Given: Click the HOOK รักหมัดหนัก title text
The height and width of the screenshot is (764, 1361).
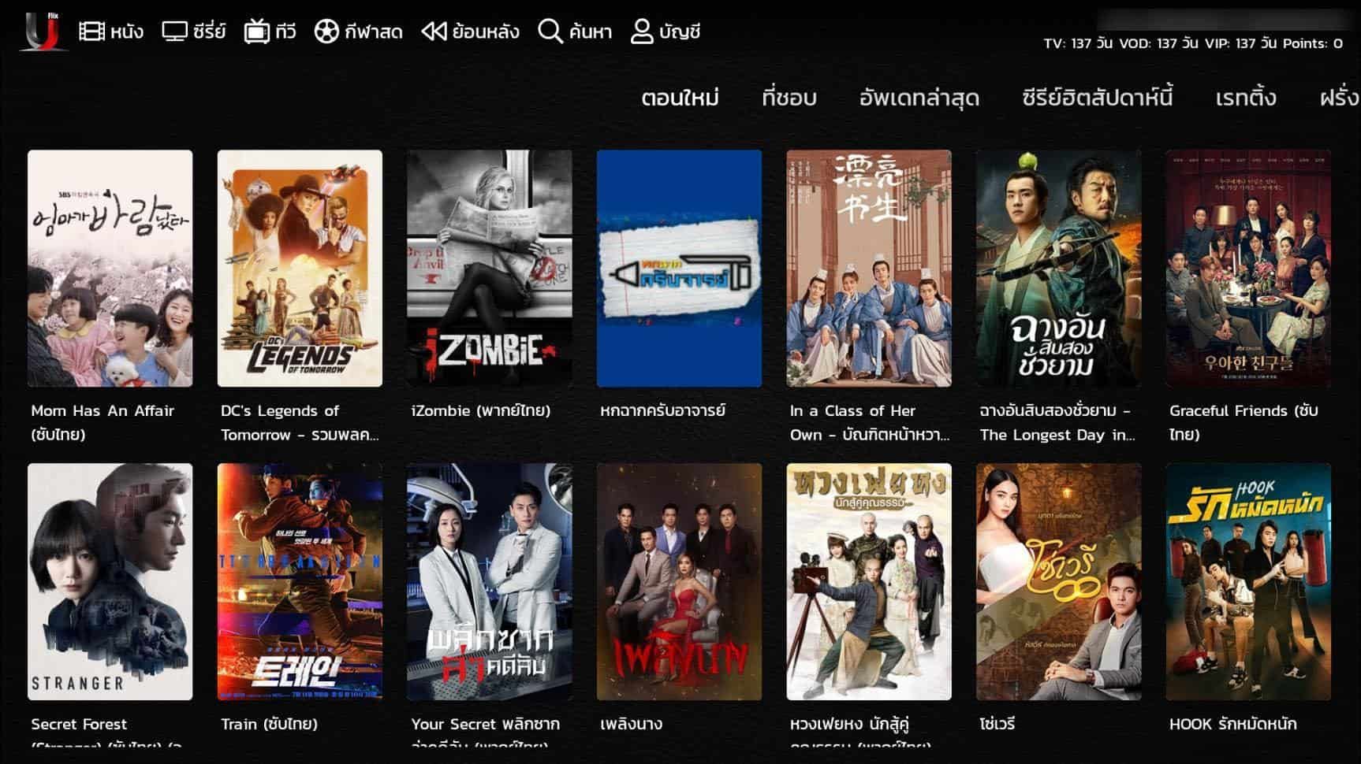Looking at the screenshot, I should 1232,724.
